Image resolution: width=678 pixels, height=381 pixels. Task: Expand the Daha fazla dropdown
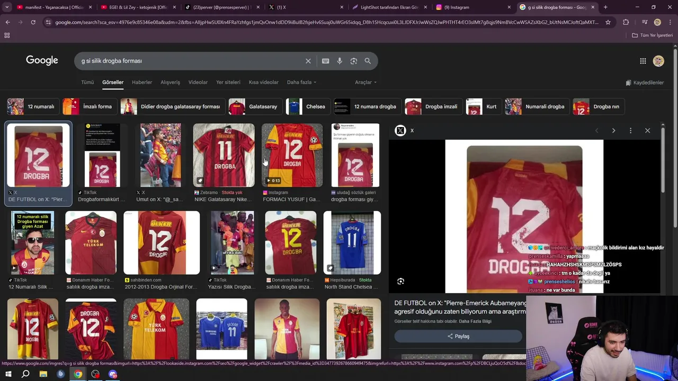click(301, 83)
